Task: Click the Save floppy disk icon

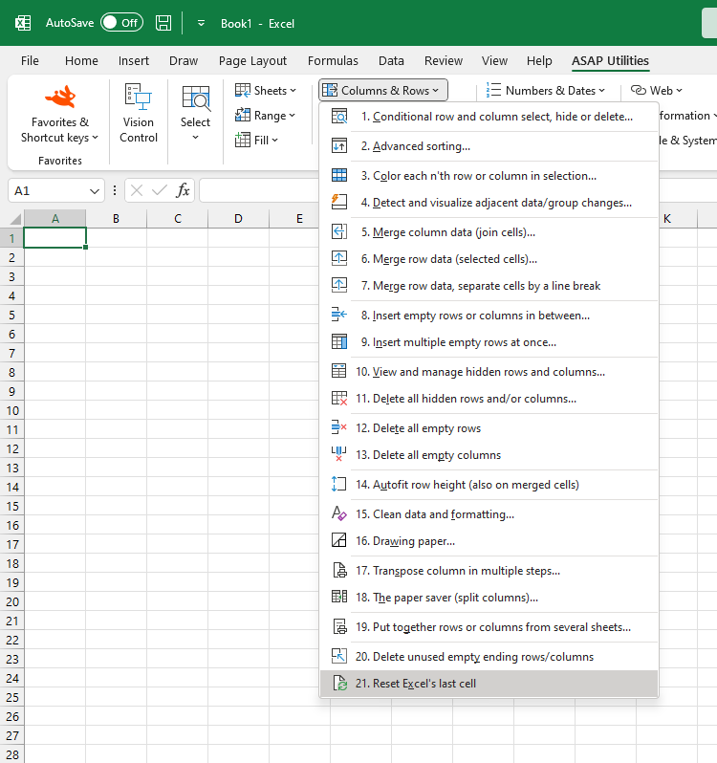Action: 163,23
